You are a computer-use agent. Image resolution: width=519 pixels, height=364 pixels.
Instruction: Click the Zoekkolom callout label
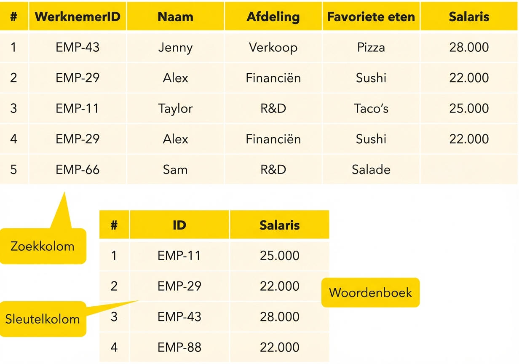point(42,246)
